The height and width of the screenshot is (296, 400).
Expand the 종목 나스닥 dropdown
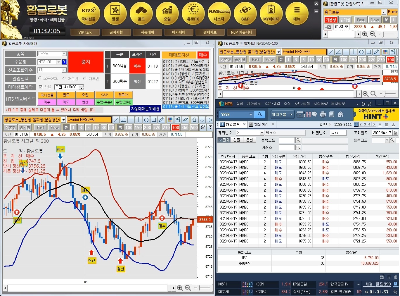[64, 54]
